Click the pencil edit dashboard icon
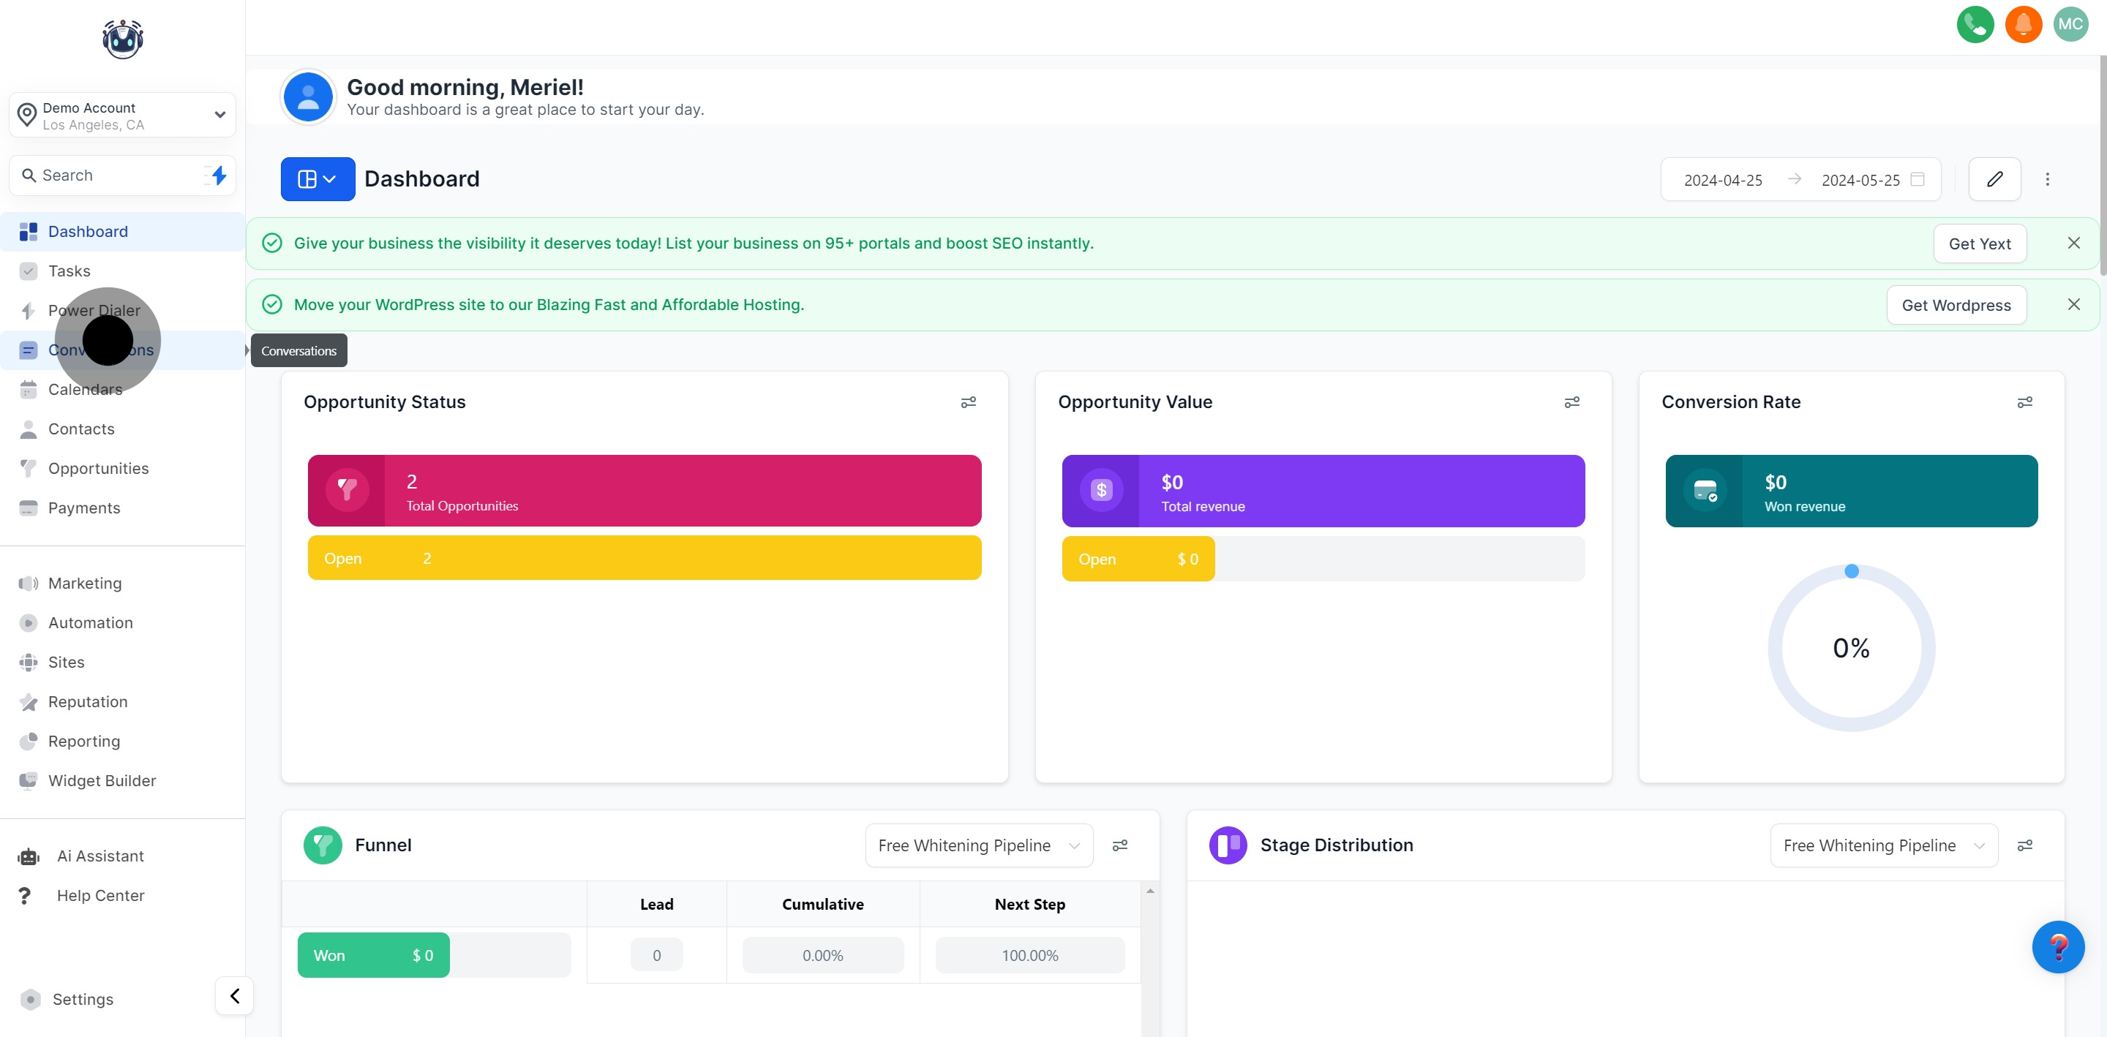 click(x=1994, y=179)
